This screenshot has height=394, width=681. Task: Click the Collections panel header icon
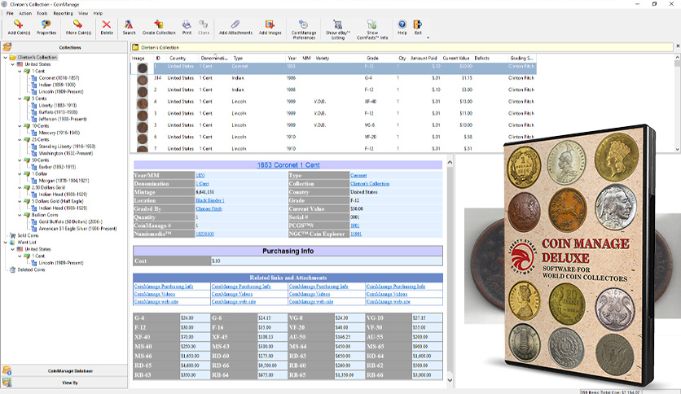pos(7,47)
